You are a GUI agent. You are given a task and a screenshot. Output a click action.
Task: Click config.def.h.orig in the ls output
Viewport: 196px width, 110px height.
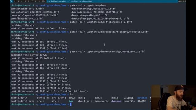coord(22,101)
